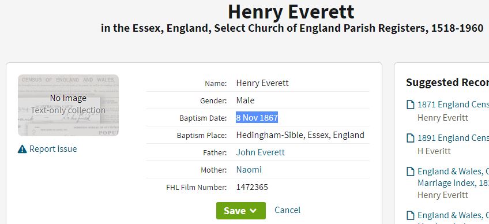489x224 pixels.
Task: Click the document icon beside 1891 England Census
Action: (x=411, y=138)
